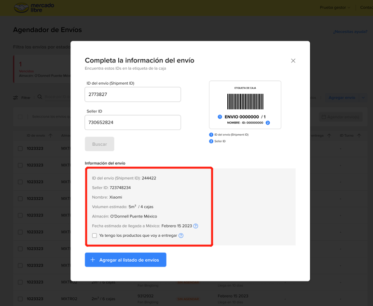The image size is (373, 306).
Task: Sort by ID de envío column arrow
Action: click(x=51, y=136)
